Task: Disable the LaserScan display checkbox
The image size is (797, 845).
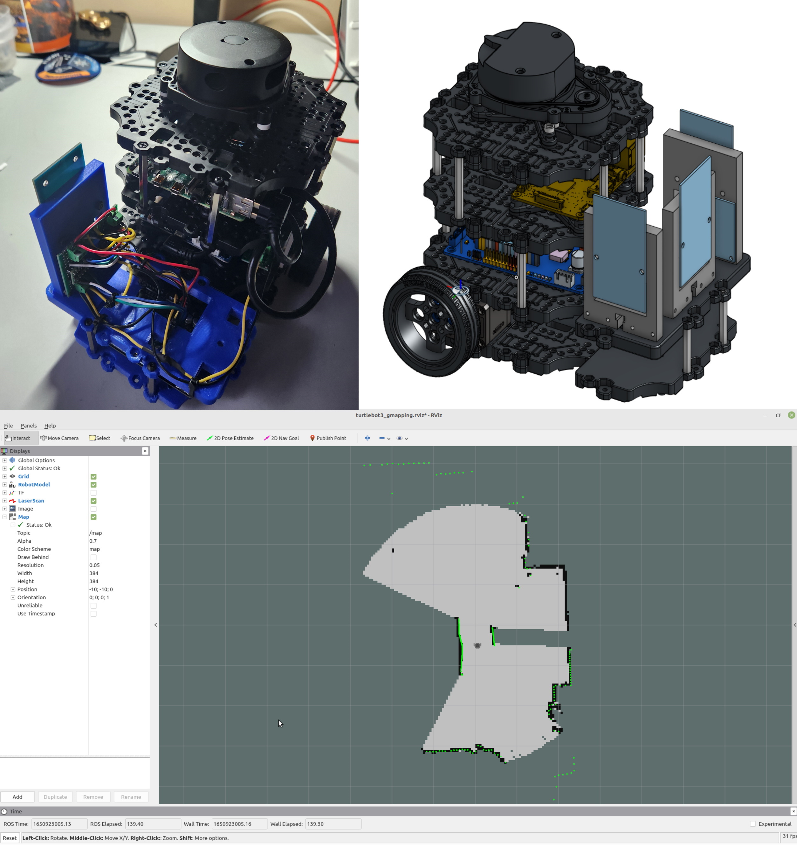Action: [93, 501]
